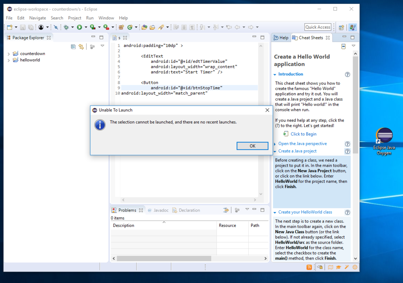
Task: Click the green Run button icon
Action: coord(79,27)
